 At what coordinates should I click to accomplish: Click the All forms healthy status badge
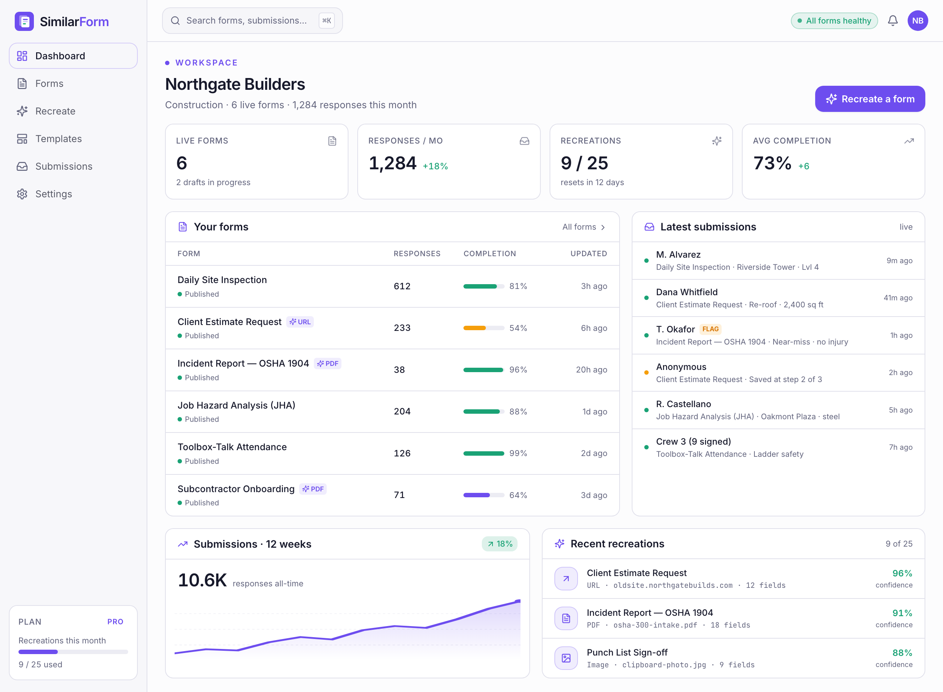834,21
